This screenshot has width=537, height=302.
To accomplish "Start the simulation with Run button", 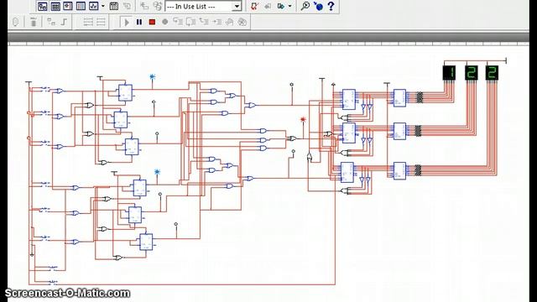I will coord(127,23).
